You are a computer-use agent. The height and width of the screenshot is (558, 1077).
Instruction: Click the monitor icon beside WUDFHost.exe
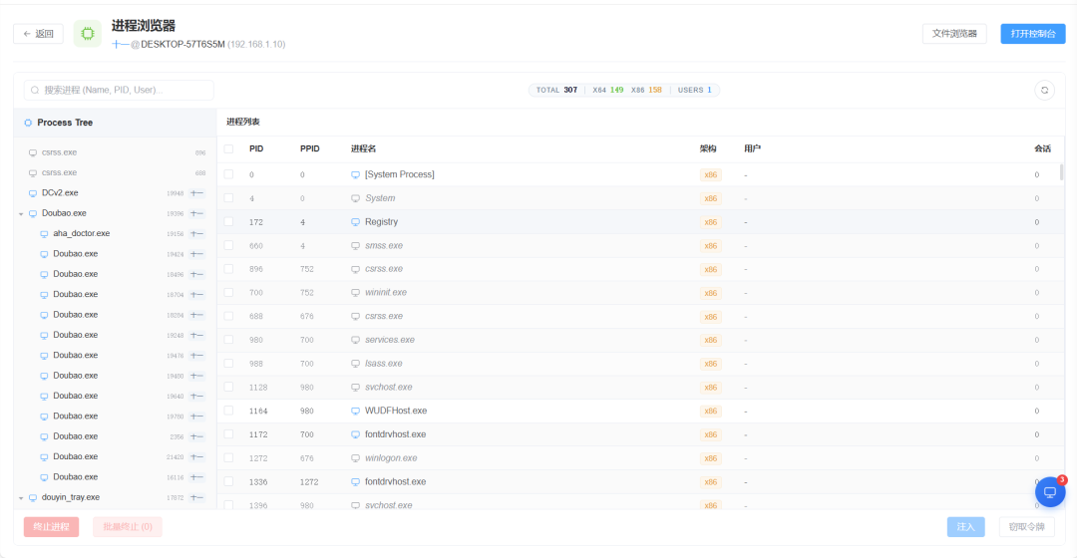(x=355, y=412)
